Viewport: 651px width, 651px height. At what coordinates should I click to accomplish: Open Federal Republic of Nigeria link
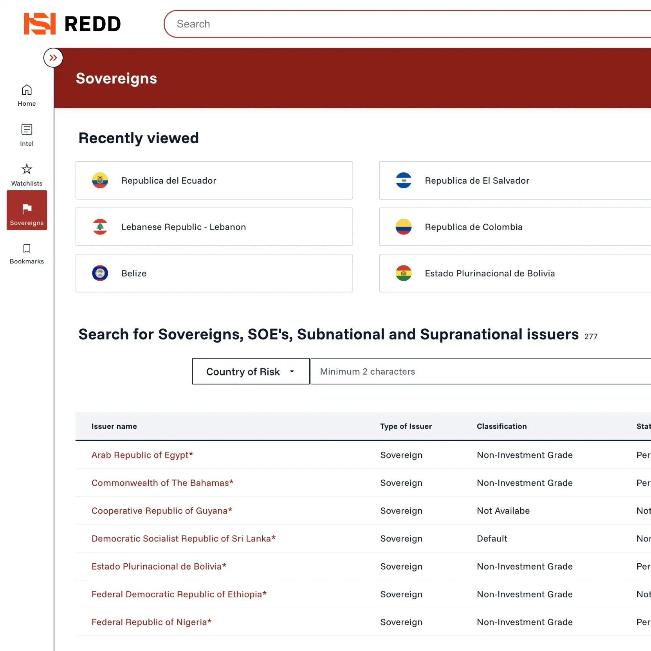pos(151,622)
